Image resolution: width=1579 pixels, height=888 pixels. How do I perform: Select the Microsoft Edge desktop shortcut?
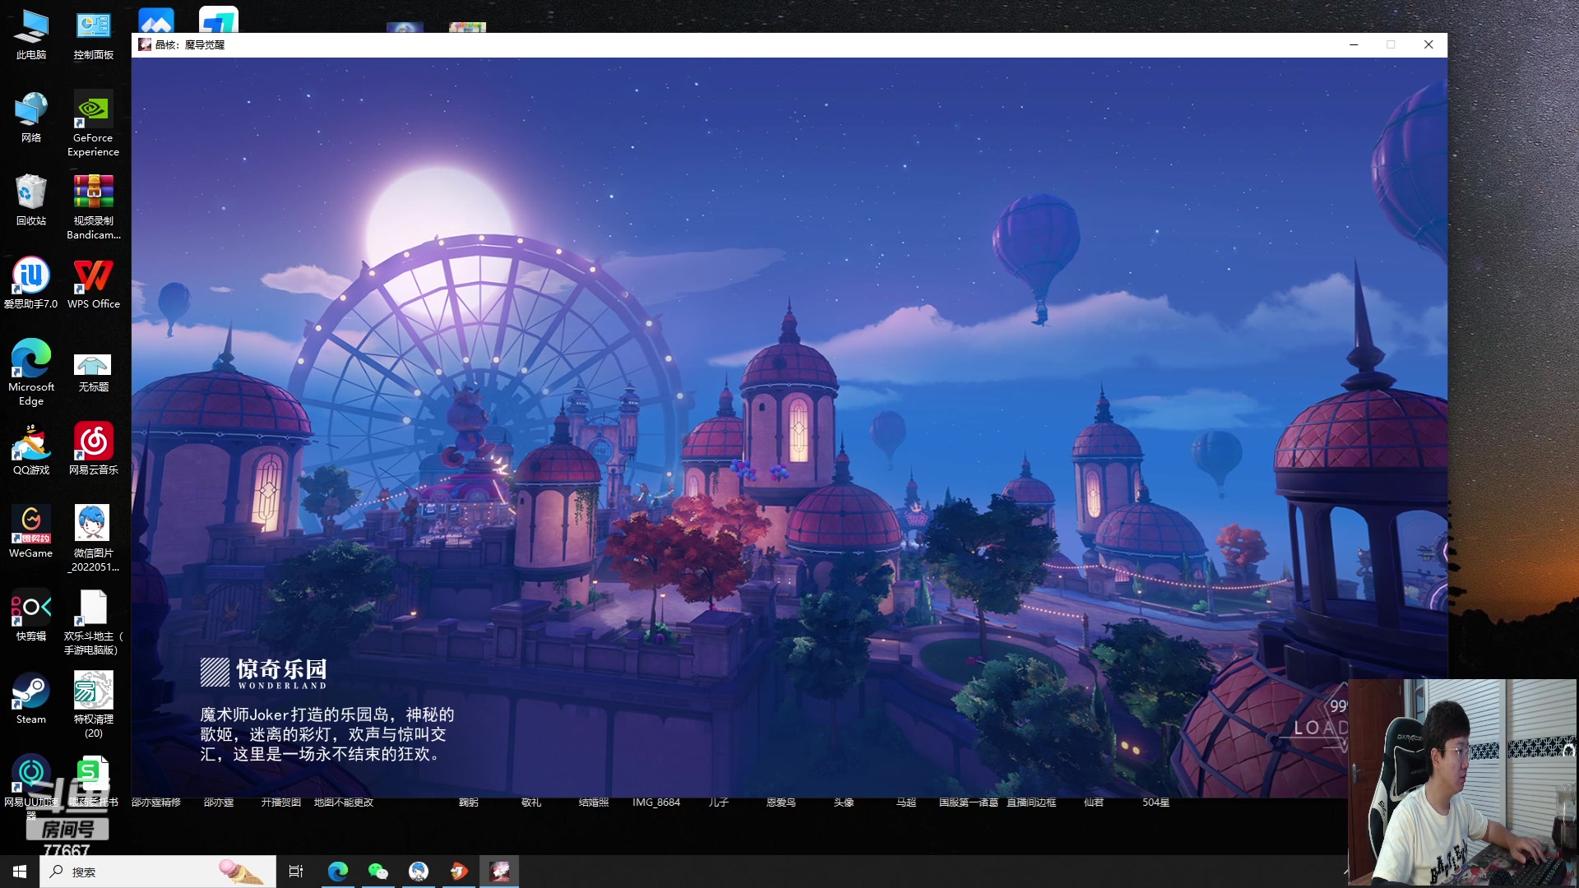31,373
